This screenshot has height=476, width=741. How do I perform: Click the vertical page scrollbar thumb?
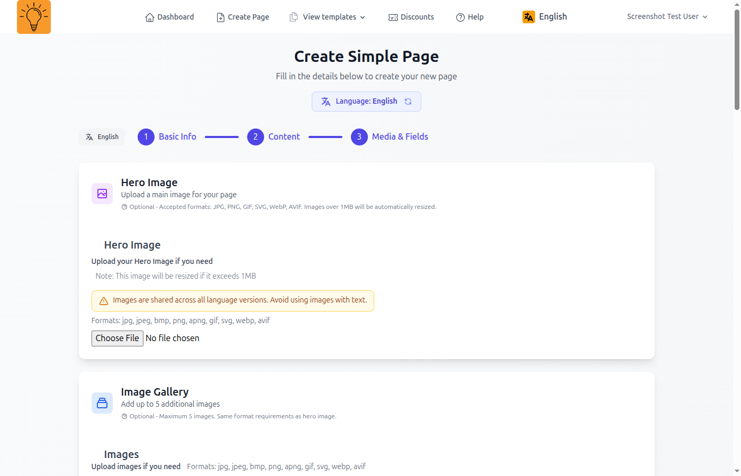[737, 60]
